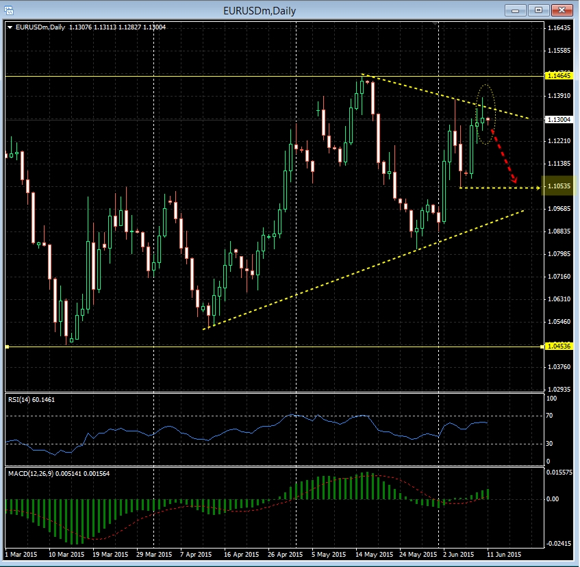The width and height of the screenshot is (580, 567).
Task: Click the 1.09685 price scale value
Action: 559,209
